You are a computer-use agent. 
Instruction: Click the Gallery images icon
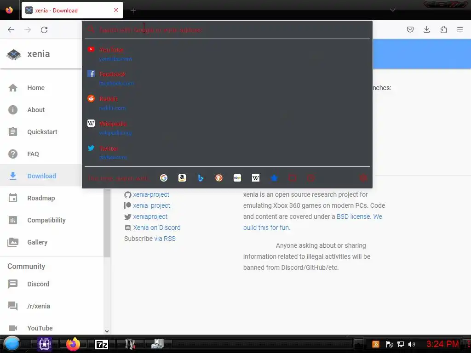click(13, 242)
